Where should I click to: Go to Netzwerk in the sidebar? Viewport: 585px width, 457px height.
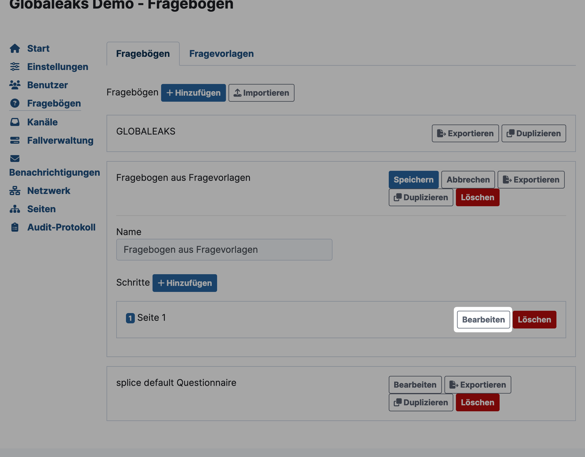pyautogui.click(x=49, y=191)
